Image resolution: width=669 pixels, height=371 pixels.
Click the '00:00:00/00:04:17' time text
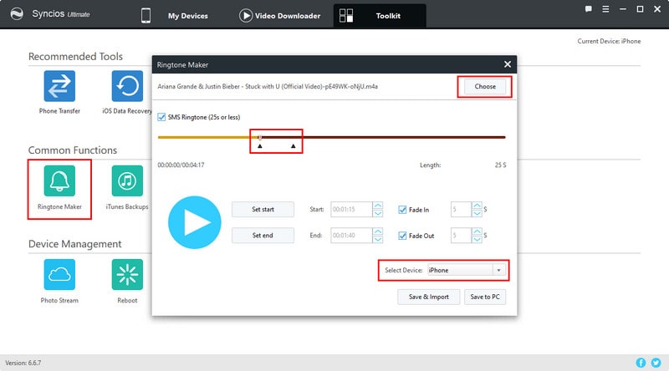point(181,165)
